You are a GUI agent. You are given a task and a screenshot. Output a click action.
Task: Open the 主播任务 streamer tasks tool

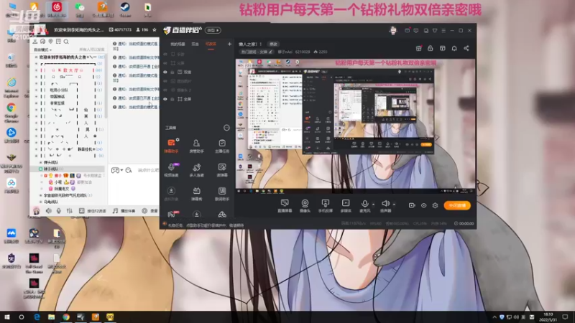(222, 146)
